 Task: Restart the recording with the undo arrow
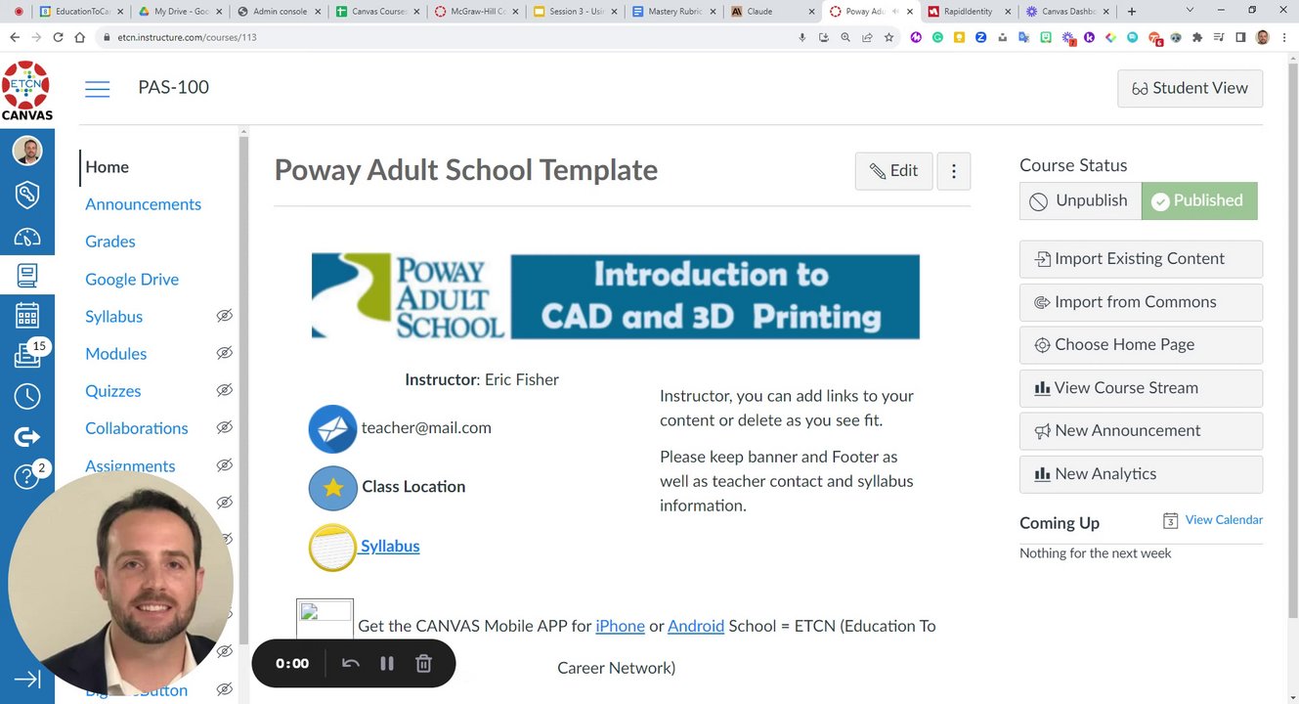coord(350,663)
